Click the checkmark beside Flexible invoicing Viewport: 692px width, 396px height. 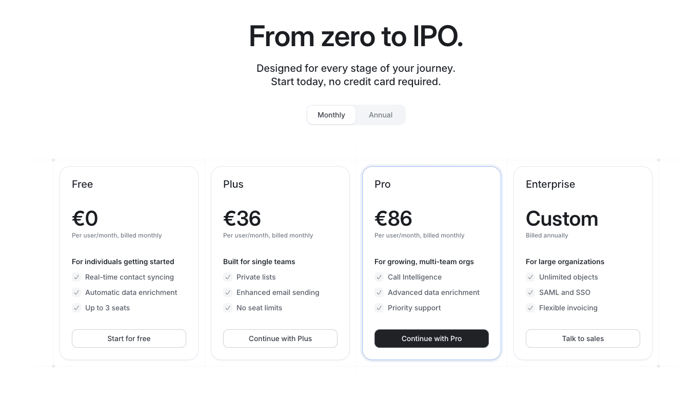530,308
